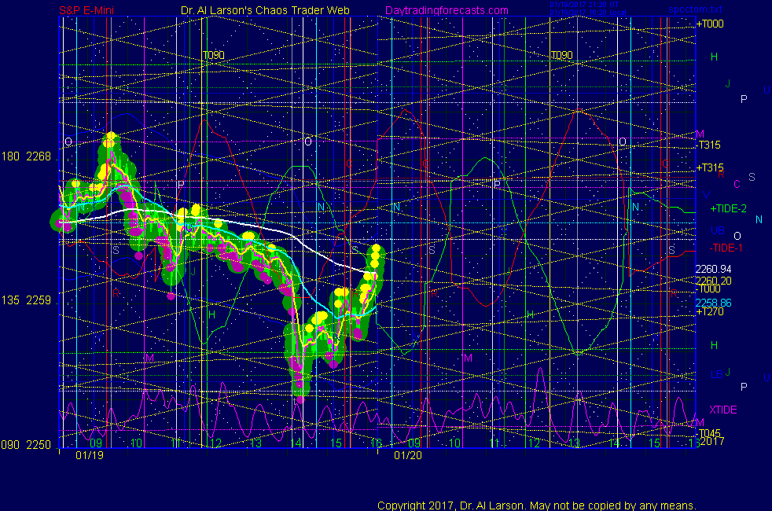Select the +T000 label at chart top
The height and width of the screenshot is (511, 772).
click(x=711, y=24)
